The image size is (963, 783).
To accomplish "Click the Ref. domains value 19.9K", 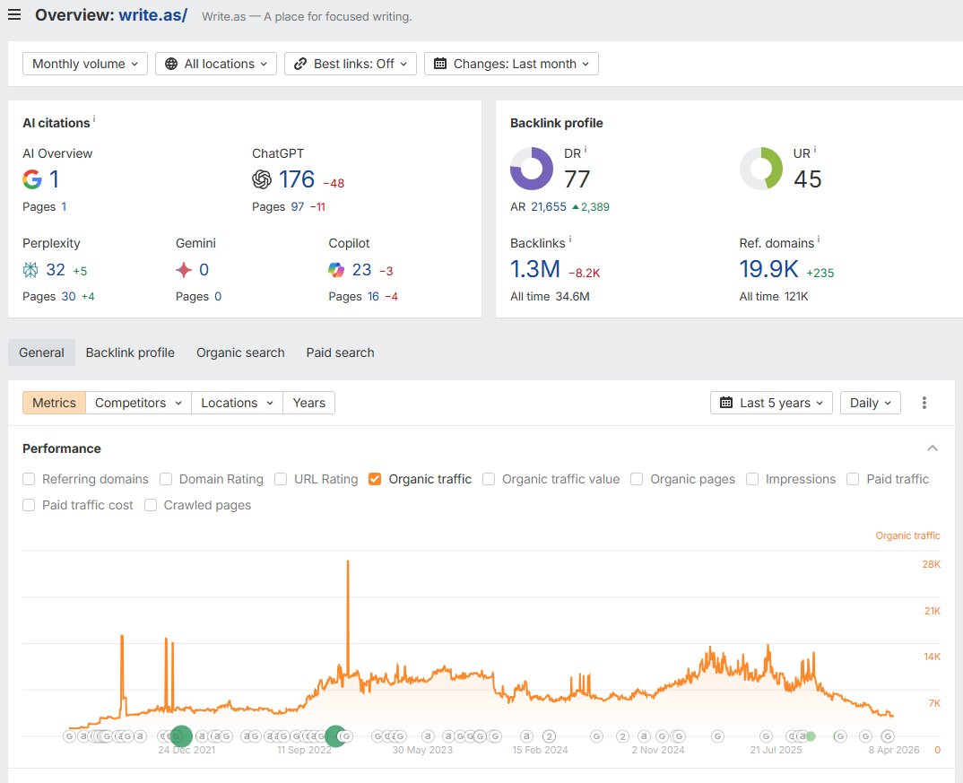I will coord(769,269).
